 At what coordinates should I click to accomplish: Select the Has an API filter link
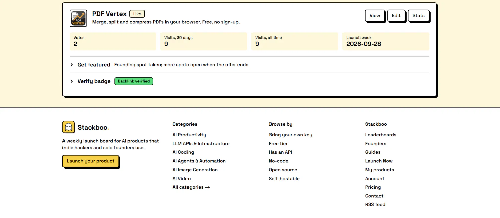pyautogui.click(x=280, y=152)
